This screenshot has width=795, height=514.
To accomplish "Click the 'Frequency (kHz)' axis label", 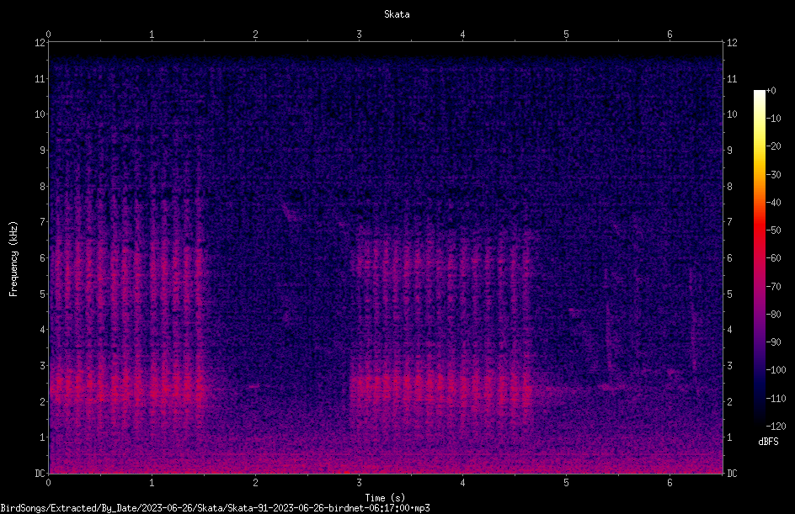I will 13,259.
